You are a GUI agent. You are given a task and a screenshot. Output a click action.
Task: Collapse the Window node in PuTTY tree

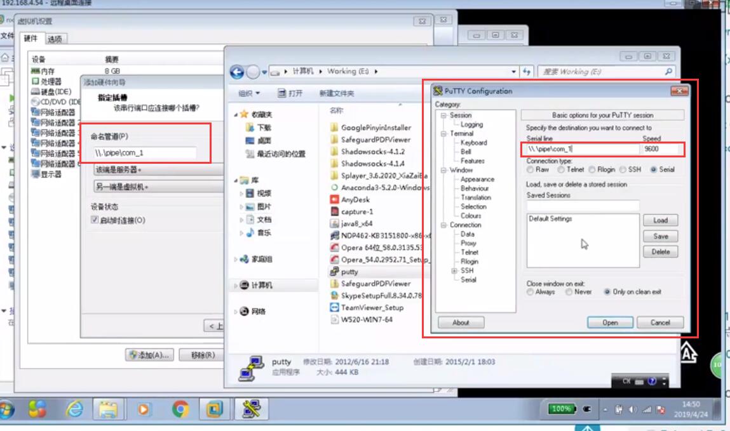tap(443, 170)
